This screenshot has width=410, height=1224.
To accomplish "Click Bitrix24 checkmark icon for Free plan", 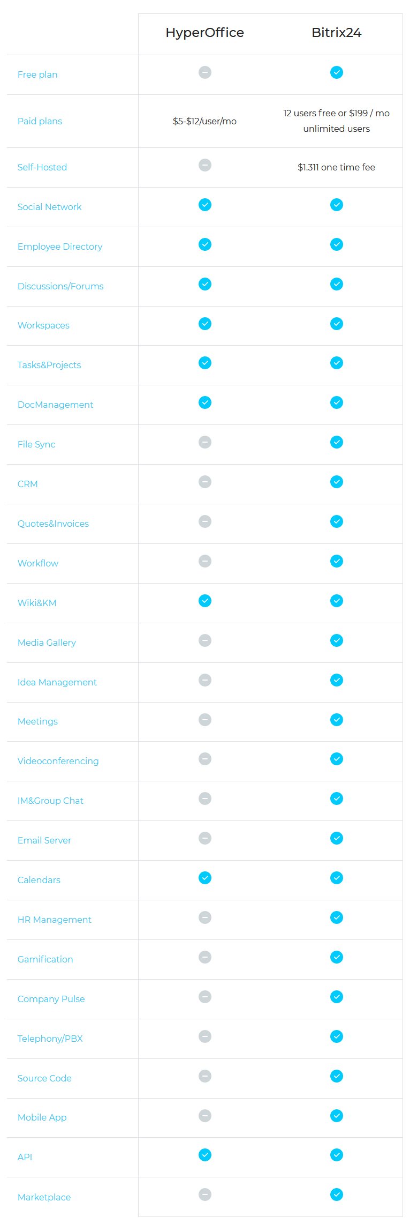I will (x=336, y=72).
